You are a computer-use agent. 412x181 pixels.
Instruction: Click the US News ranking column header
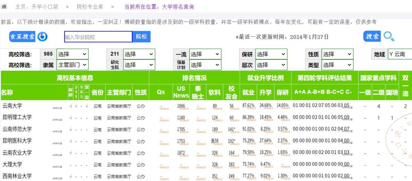[181, 92]
